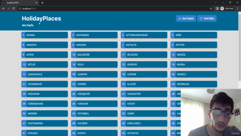
Task: Choose the İZMİR card
Action: click(x=144, y=114)
